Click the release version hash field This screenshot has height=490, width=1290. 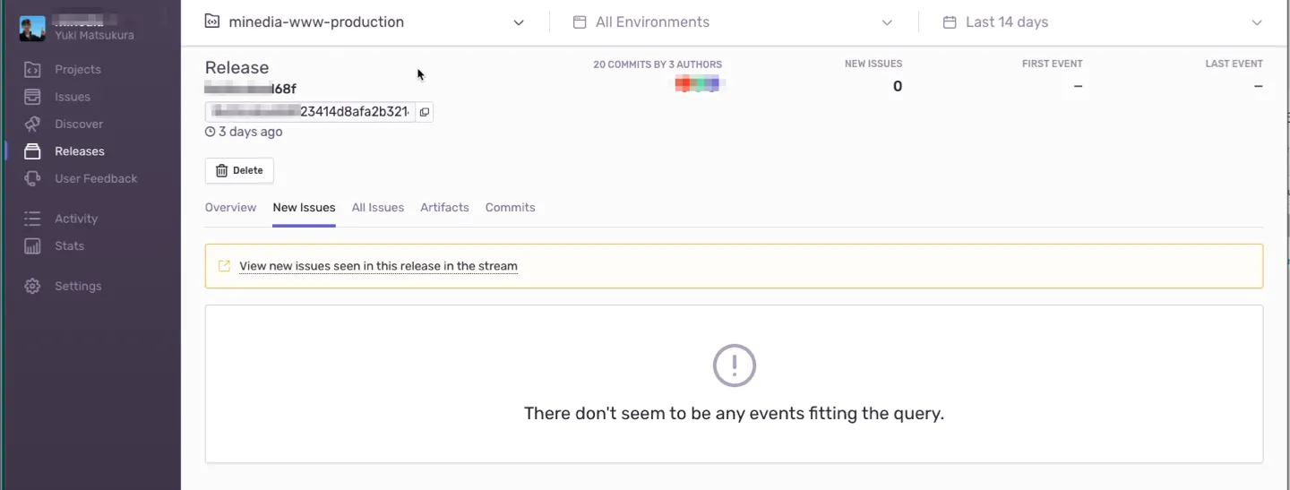[309, 112]
